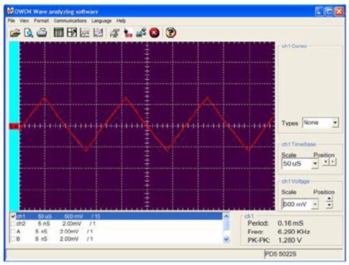Screen dimensions: 349x265
Task: Click the voltage position up arrow
Action: [x=329, y=199]
